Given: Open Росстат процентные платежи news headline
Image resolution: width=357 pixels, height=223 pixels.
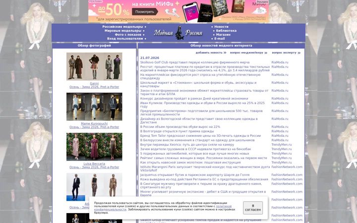Looking at the screenshot, I should (x=205, y=68).
